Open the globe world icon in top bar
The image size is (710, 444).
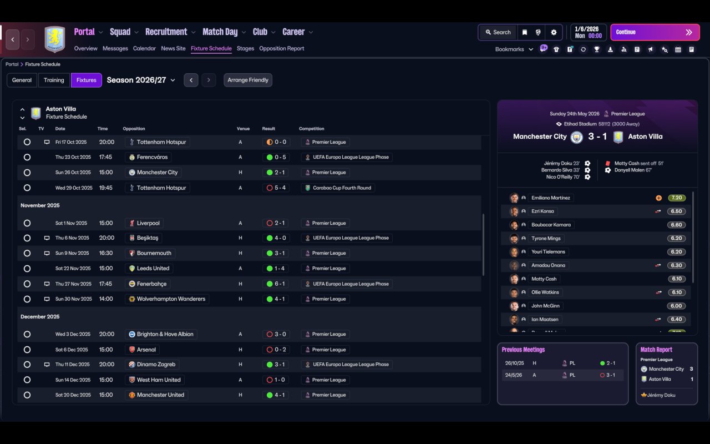click(538, 32)
